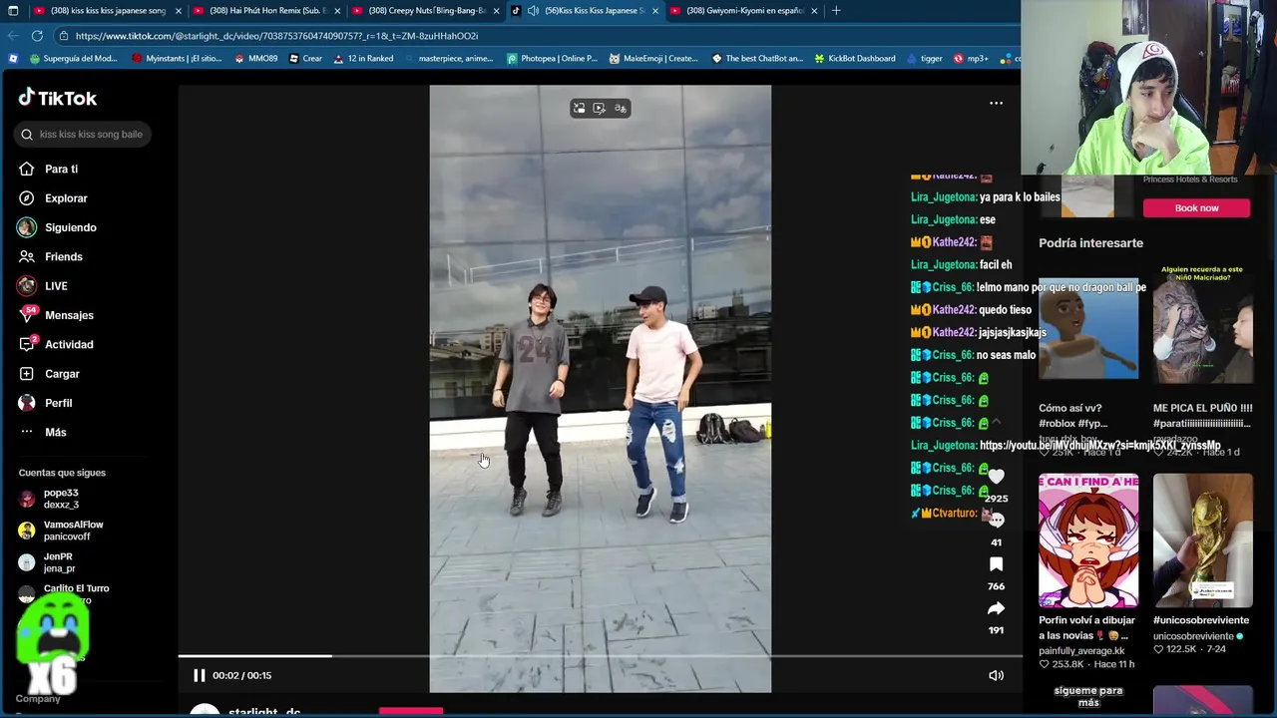Click first icon in video overlay toolbar
1277x718 pixels.
[x=579, y=108]
